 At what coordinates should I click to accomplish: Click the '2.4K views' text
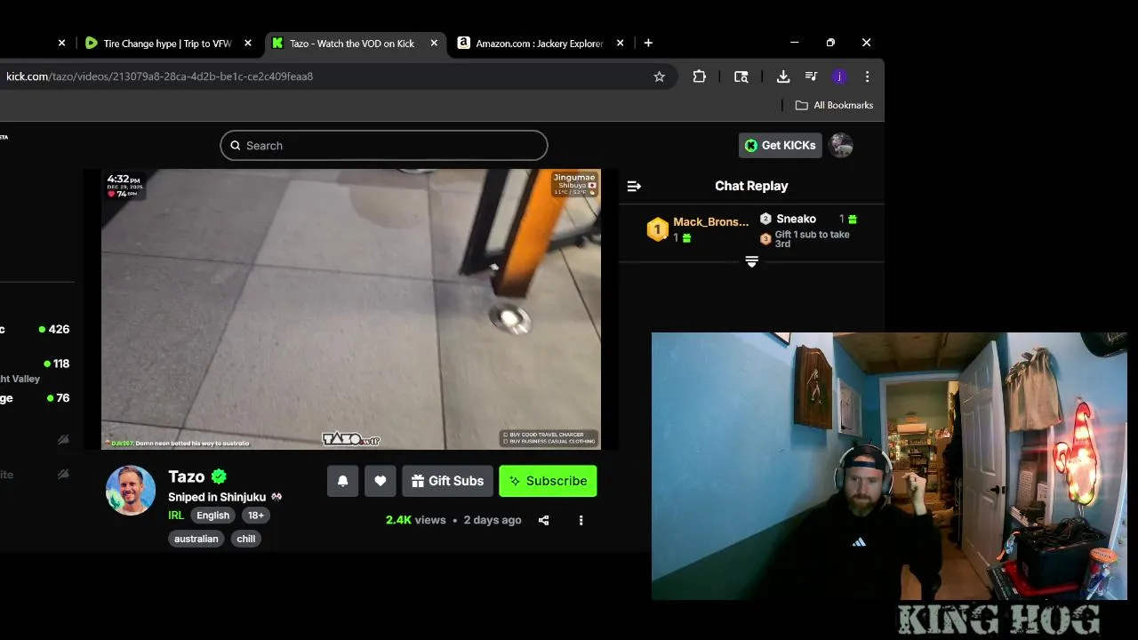(x=415, y=520)
